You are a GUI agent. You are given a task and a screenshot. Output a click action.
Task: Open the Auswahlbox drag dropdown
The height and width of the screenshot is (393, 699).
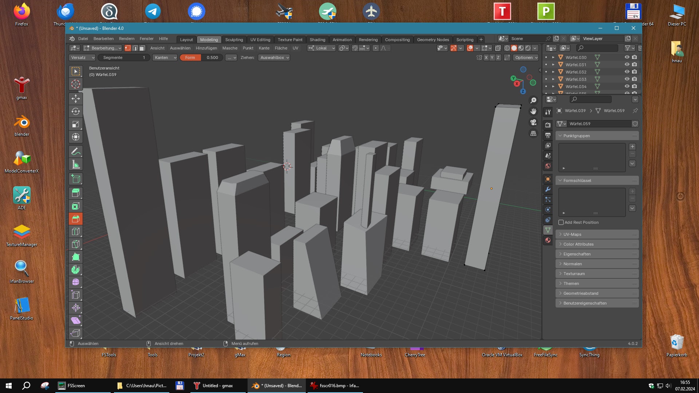pos(274,57)
